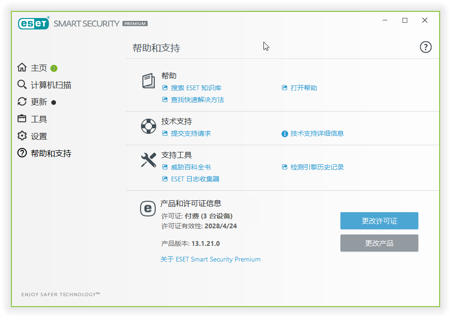Viewport: 451px width, 318px height.
Task: Click the ESET logo in the title bar
Action: click(x=33, y=23)
